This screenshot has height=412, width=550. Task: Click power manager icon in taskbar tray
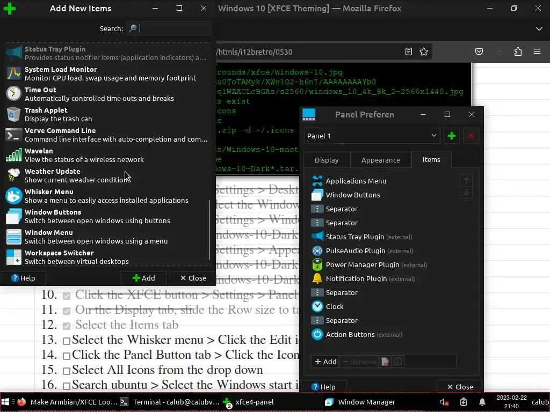point(464,402)
